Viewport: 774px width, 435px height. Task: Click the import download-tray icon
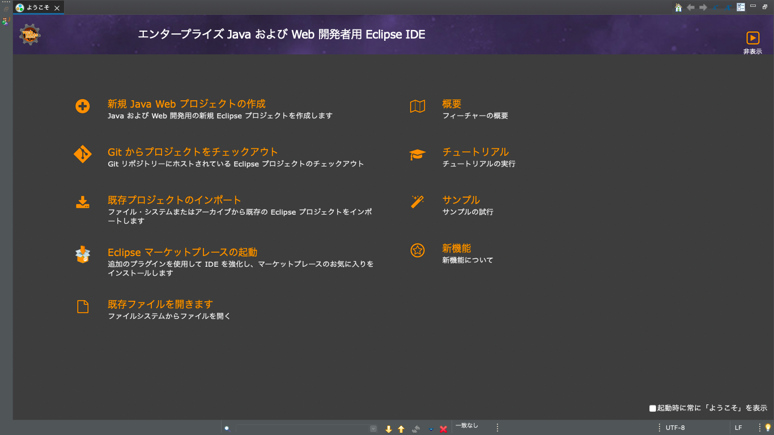click(x=83, y=202)
